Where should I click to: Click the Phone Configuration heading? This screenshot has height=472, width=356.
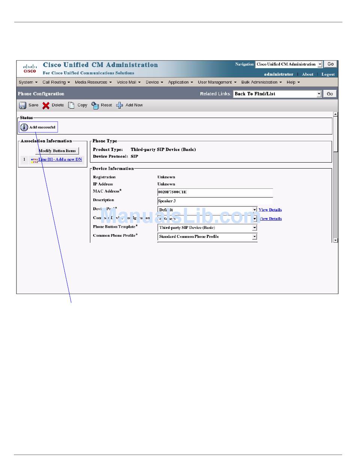click(41, 94)
